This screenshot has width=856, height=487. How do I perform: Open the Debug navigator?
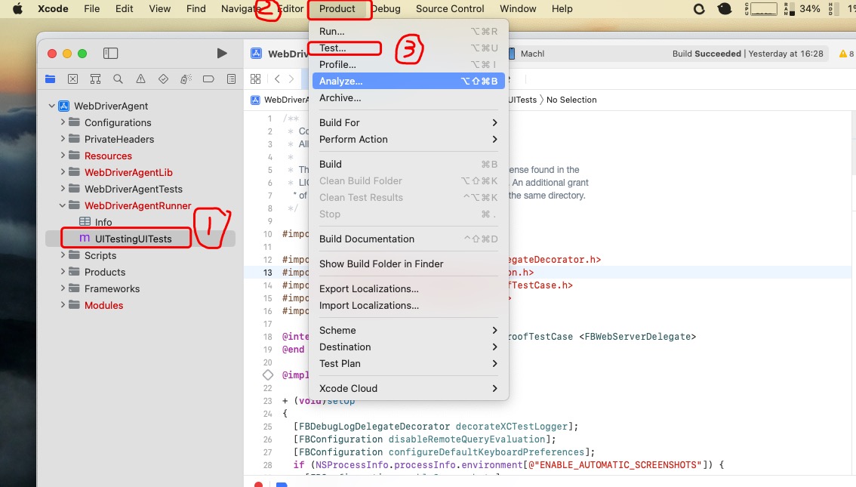point(186,79)
